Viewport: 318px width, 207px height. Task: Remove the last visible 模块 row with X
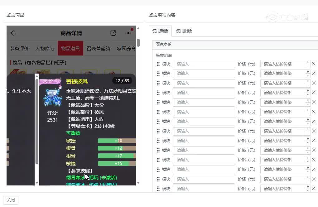click(314, 188)
